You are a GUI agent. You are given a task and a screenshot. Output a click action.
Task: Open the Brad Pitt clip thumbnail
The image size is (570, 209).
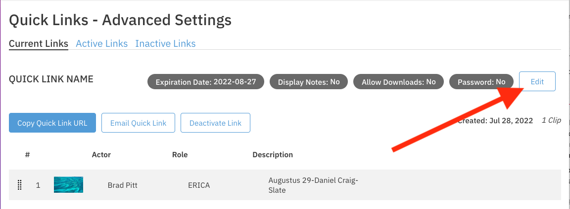tap(68, 185)
